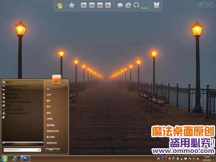Click the Start menu search input field
Viewport: 216px width, 162px height.
(x=22, y=150)
